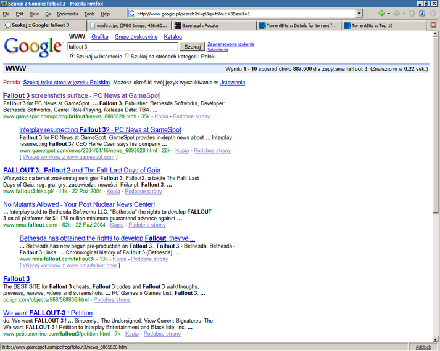Open the blue bookmarks sidebar icon
This screenshot has height=351, width=440.
pos(422,13)
